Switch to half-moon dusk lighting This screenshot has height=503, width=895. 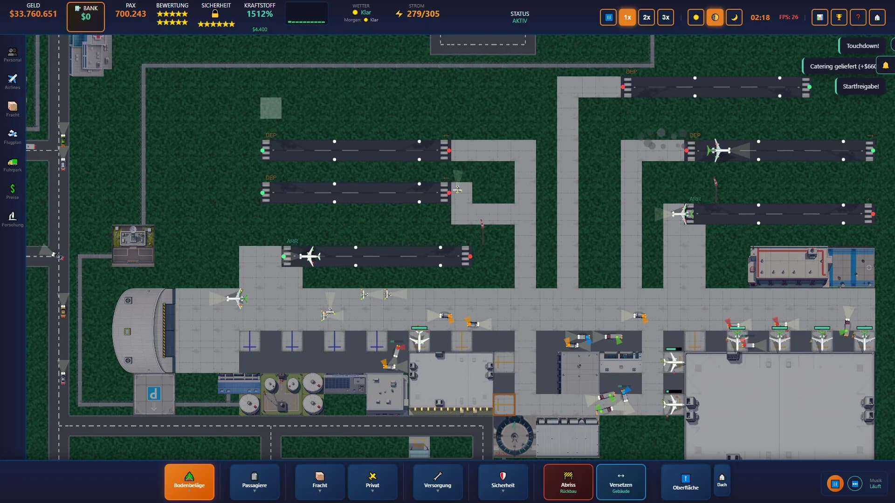pos(715,17)
